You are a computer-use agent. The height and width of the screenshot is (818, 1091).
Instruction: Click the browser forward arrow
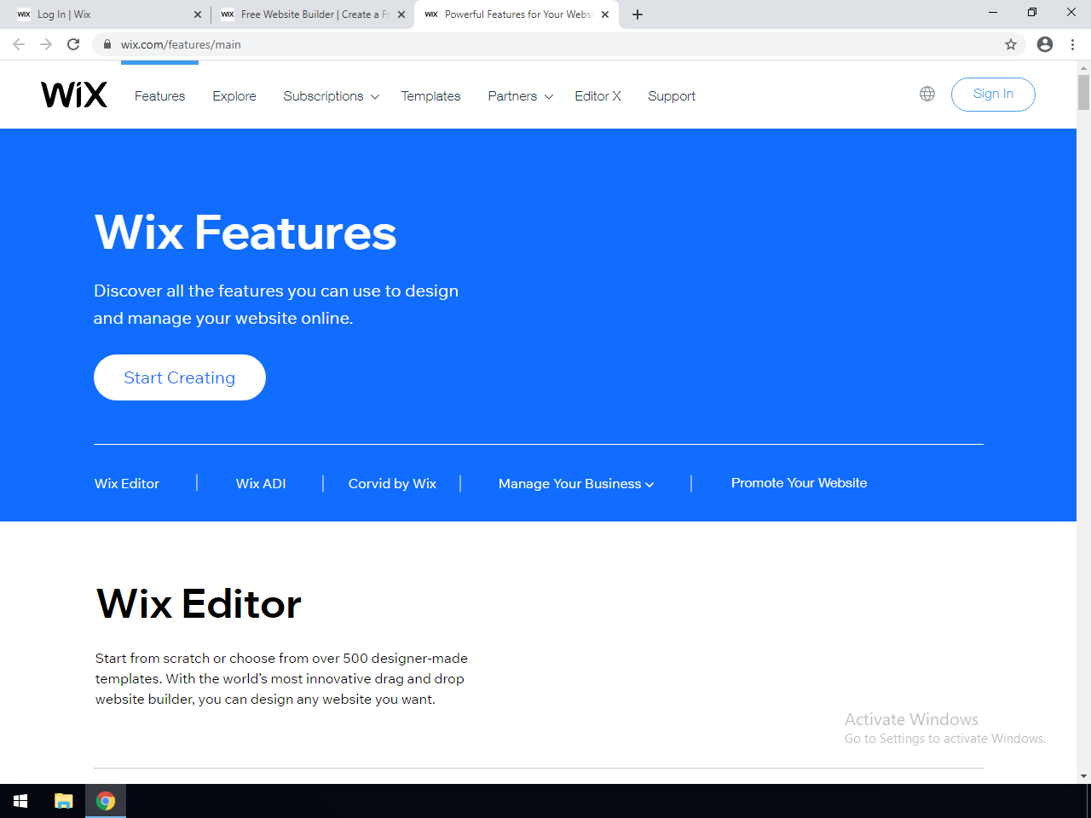point(46,44)
